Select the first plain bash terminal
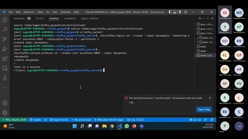Screen dimensions: 248x139 (x=205, y=46)
